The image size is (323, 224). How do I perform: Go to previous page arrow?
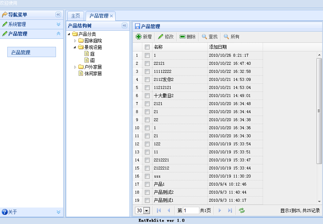point(169,210)
